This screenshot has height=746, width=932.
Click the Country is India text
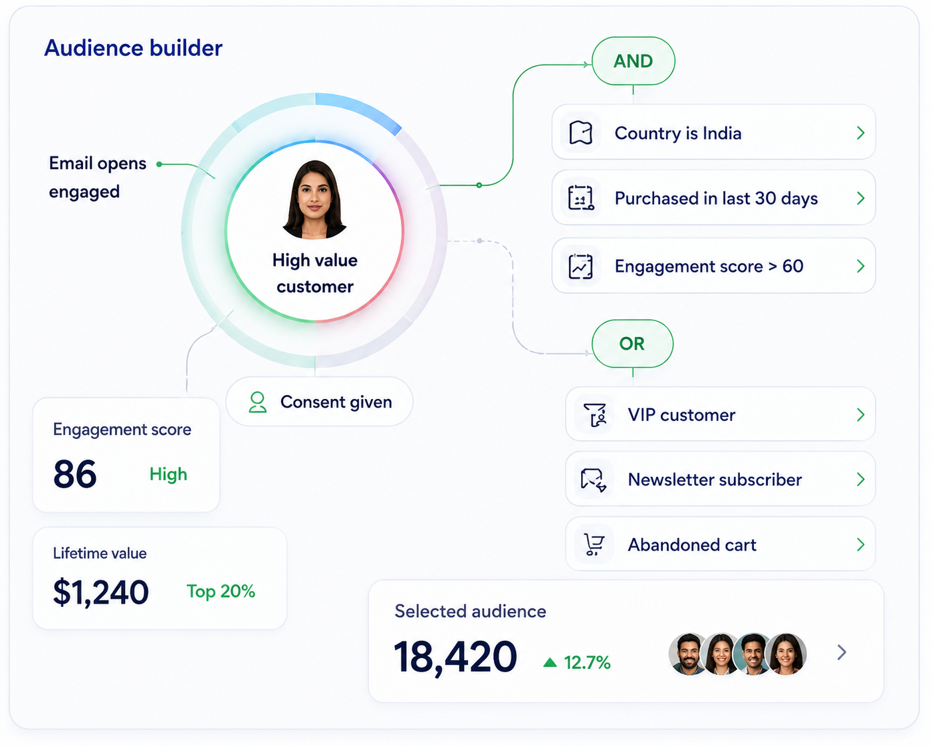click(678, 133)
